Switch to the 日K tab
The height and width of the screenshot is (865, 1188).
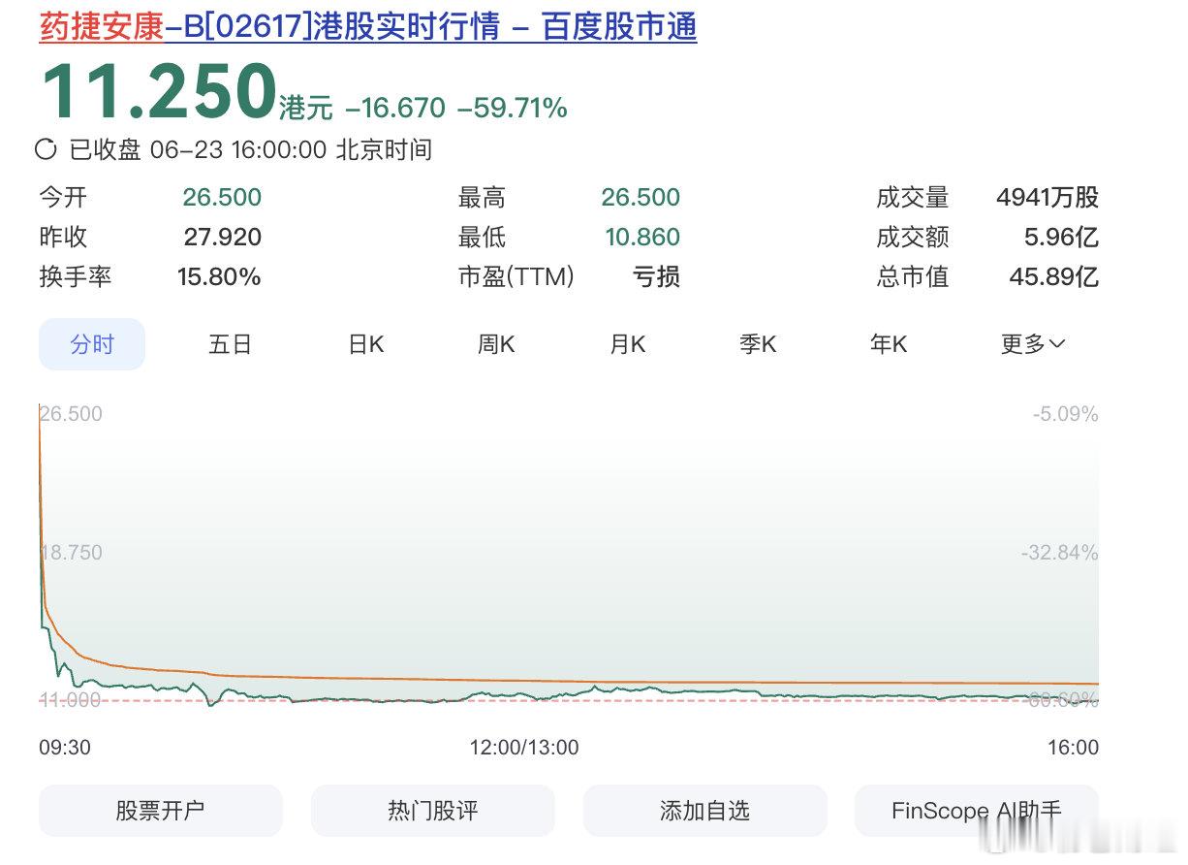(x=366, y=344)
